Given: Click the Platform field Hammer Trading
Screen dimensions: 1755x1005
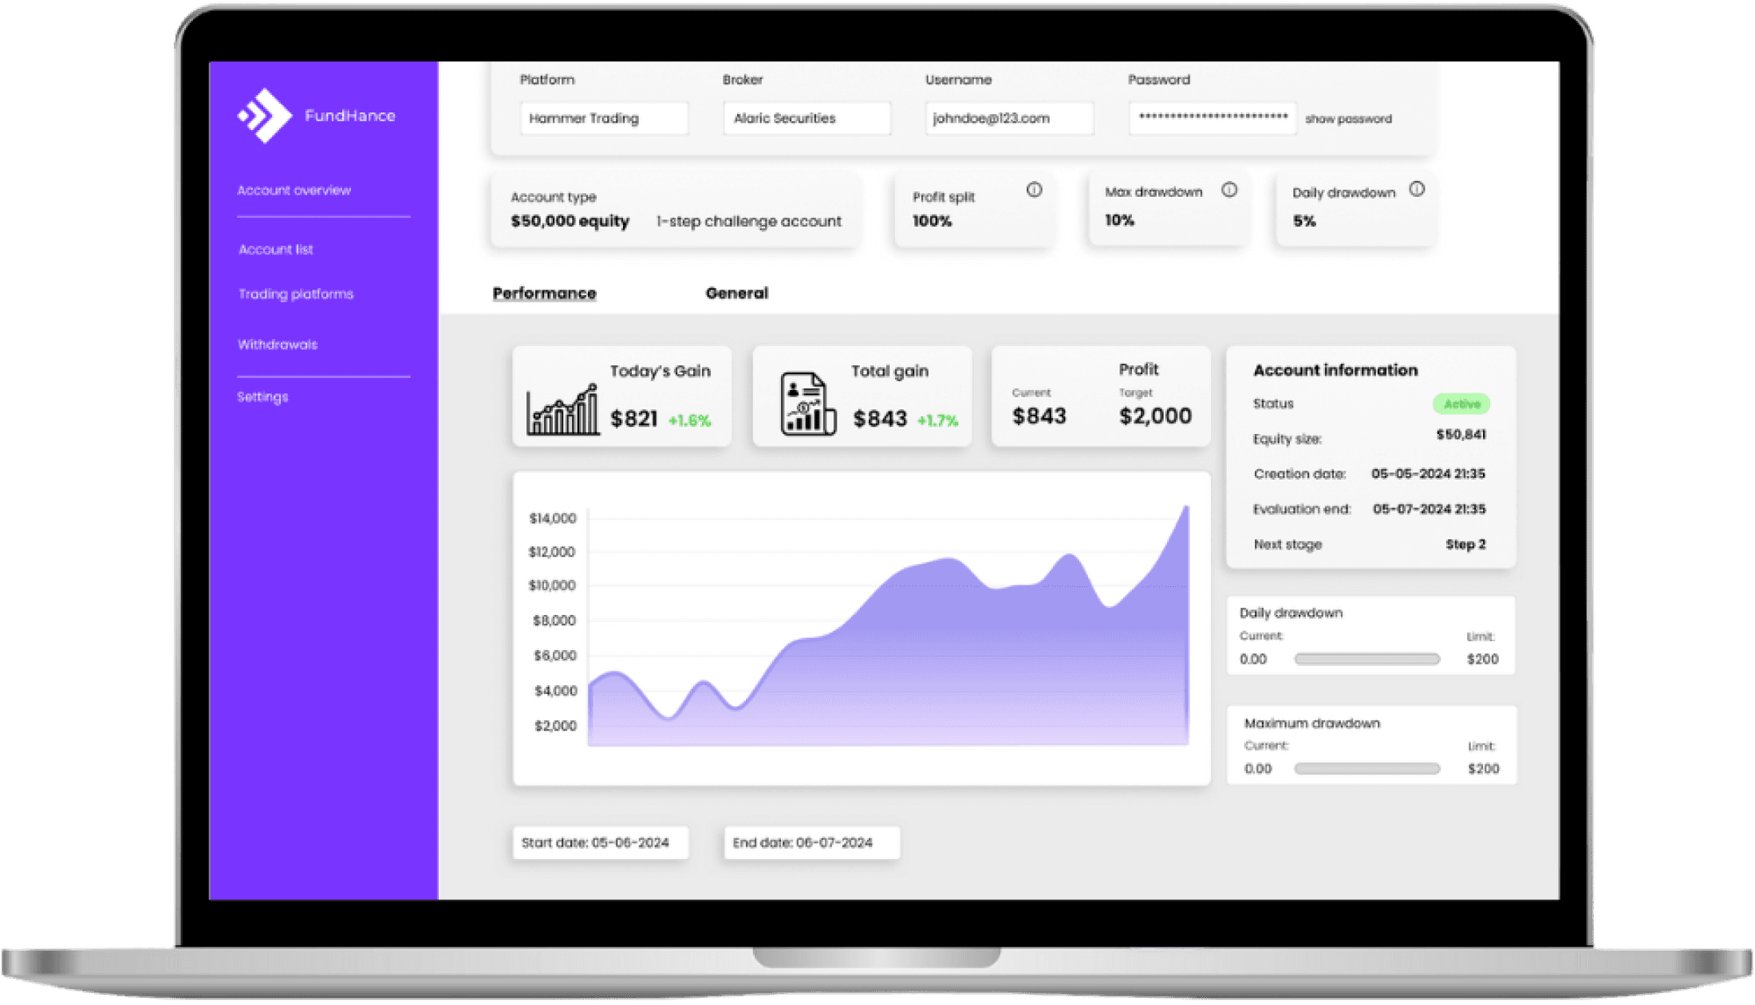Looking at the screenshot, I should [x=604, y=118].
